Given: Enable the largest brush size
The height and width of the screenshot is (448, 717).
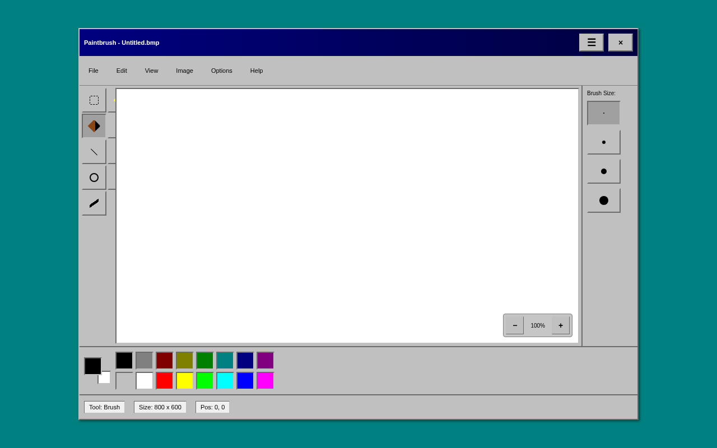Looking at the screenshot, I should 603,200.
